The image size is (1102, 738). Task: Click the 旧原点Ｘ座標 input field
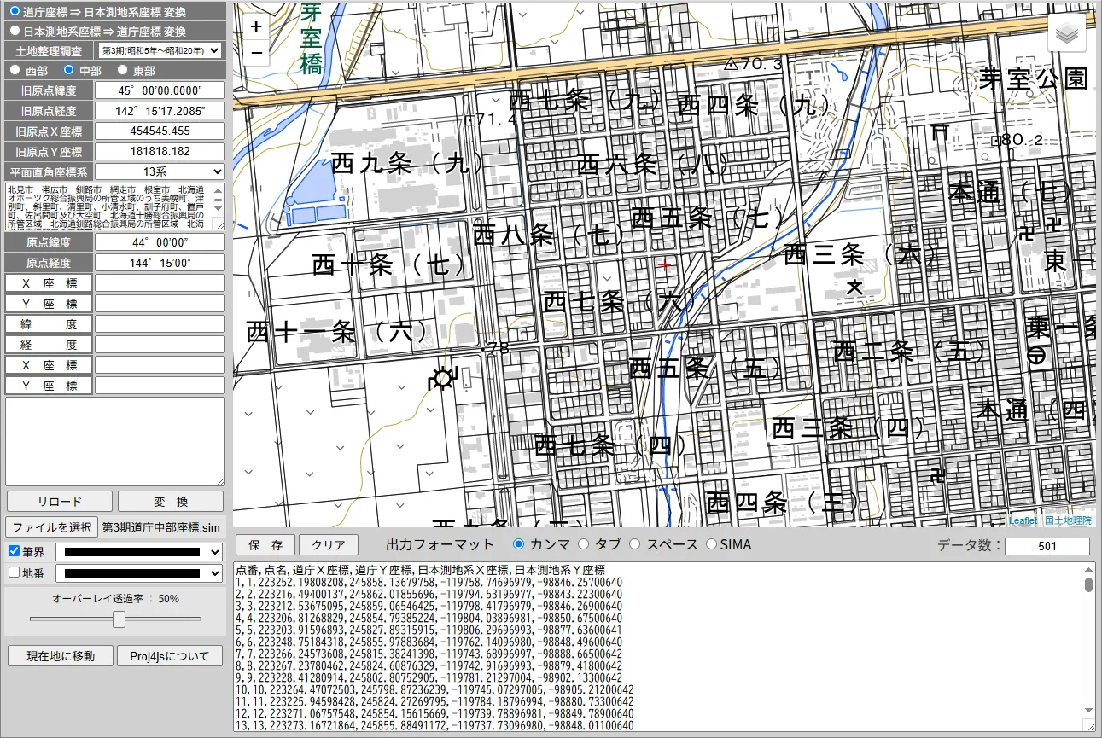click(x=160, y=131)
